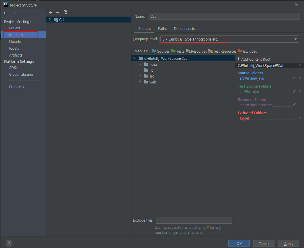Screen dimensions: 304x248
Task: Mark folder as Tests
Action: [x=178, y=51]
